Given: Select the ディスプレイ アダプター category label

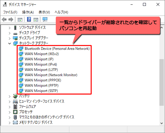Looking at the screenshot, I should point(34,38).
